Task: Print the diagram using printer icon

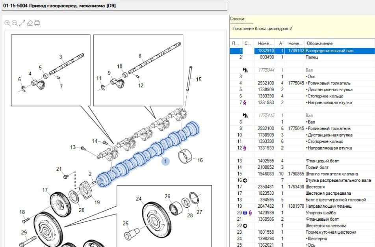Action: (x=37, y=23)
